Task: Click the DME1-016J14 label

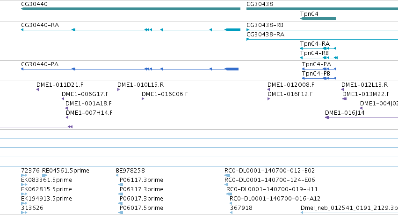Action: pyautogui.click(x=345, y=113)
